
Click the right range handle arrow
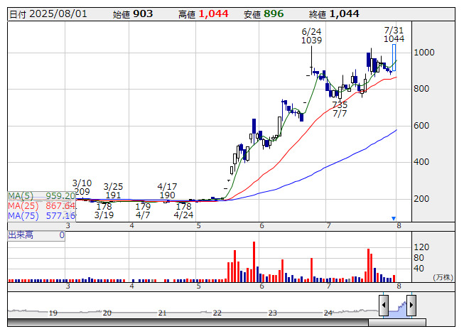[x=410, y=306]
